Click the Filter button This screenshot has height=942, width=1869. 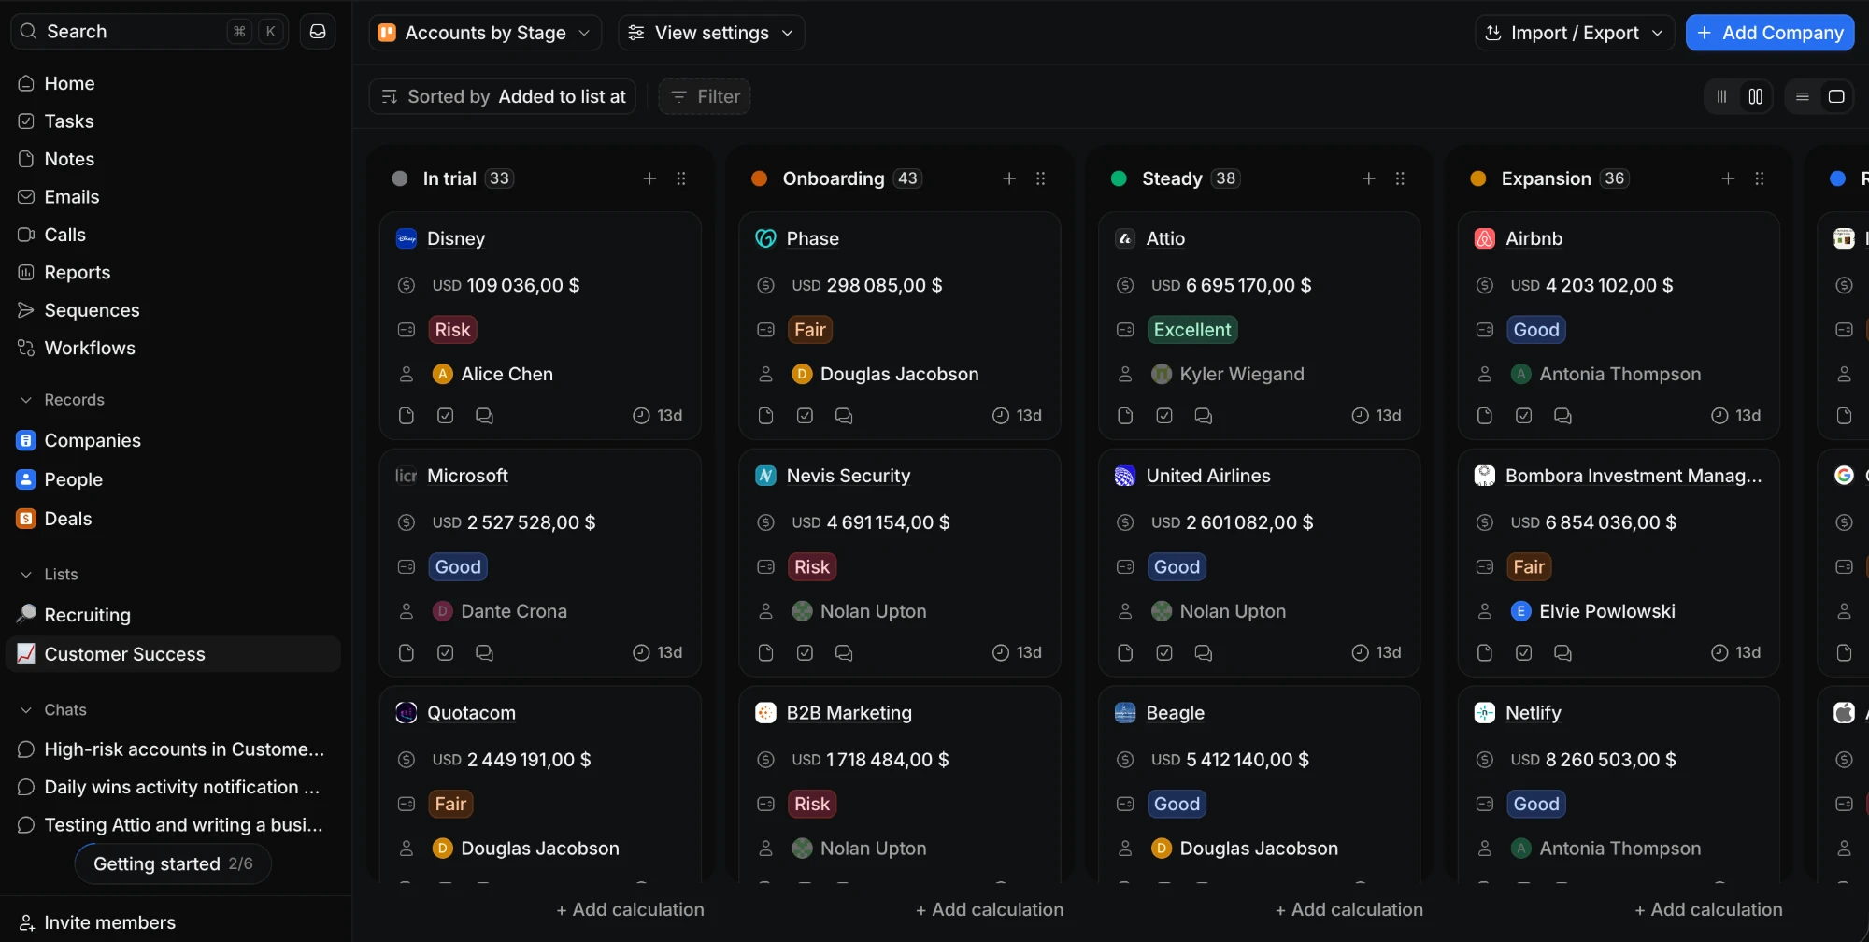705,96
